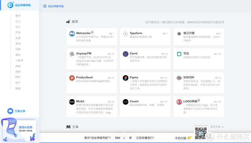The height and width of the screenshot is (143, 251).
Task: Select SEO in the sidebar menu
Action: tap(18, 66)
